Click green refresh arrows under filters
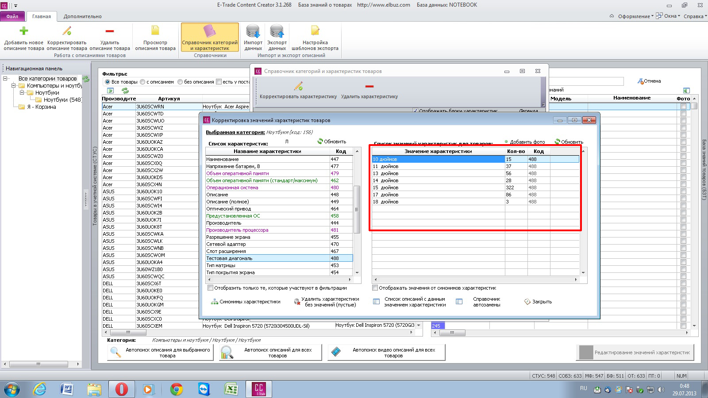This screenshot has width=708, height=398. [x=125, y=90]
